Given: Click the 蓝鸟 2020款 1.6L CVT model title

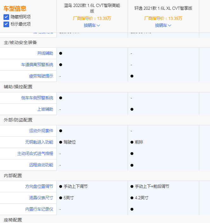Looking at the screenshot, I should (x=92, y=8).
